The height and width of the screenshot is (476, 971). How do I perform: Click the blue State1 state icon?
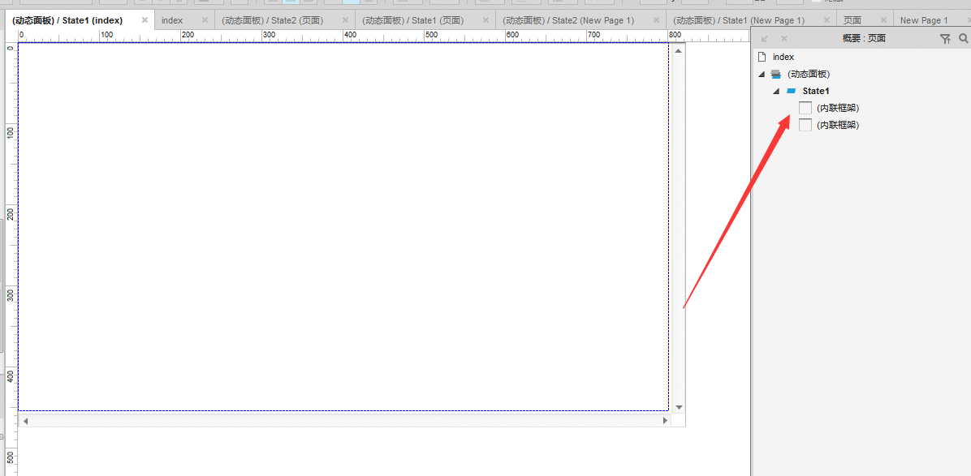click(x=791, y=91)
